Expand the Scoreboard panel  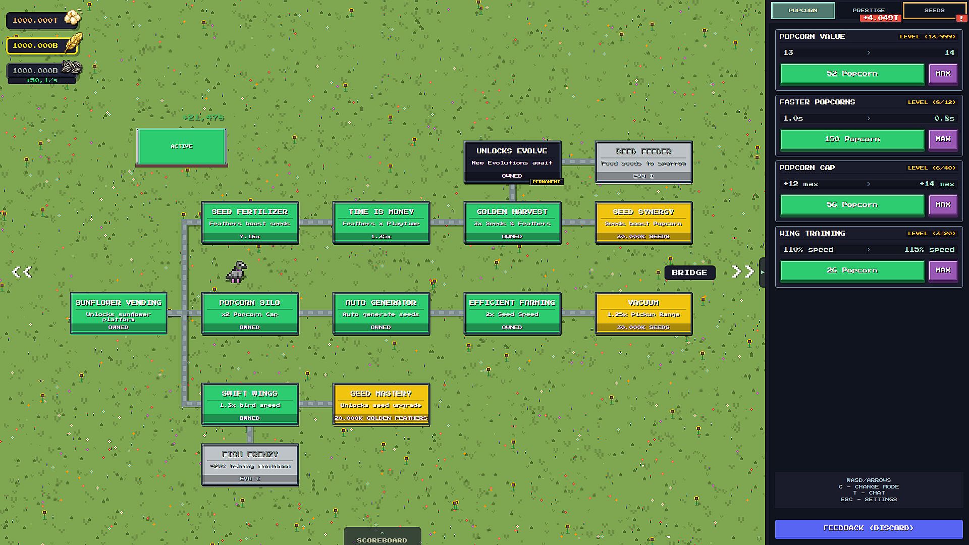(382, 537)
